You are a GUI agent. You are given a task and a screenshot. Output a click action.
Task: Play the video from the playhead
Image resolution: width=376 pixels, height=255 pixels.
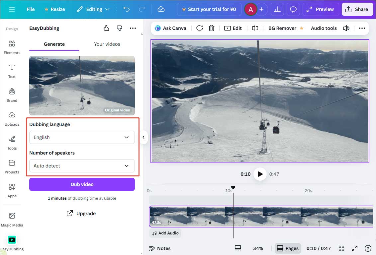[x=260, y=174]
